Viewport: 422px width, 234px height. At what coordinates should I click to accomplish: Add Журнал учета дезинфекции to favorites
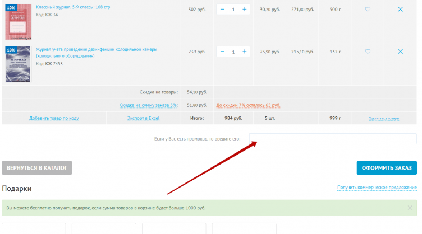(368, 52)
